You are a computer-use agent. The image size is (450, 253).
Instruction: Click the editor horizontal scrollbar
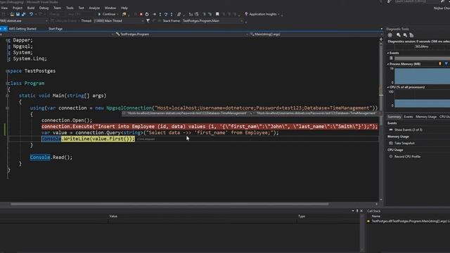pos(169,205)
